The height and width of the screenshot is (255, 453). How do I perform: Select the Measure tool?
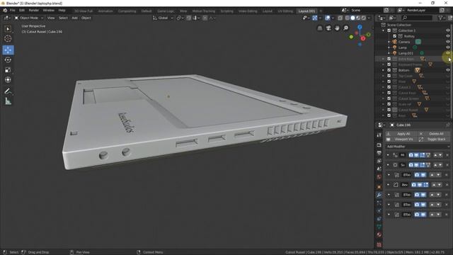[x=8, y=101]
